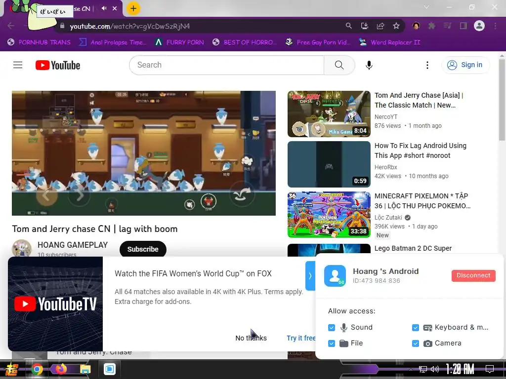The image size is (506, 379).
Task: Click the Sign in button
Action: (x=465, y=65)
